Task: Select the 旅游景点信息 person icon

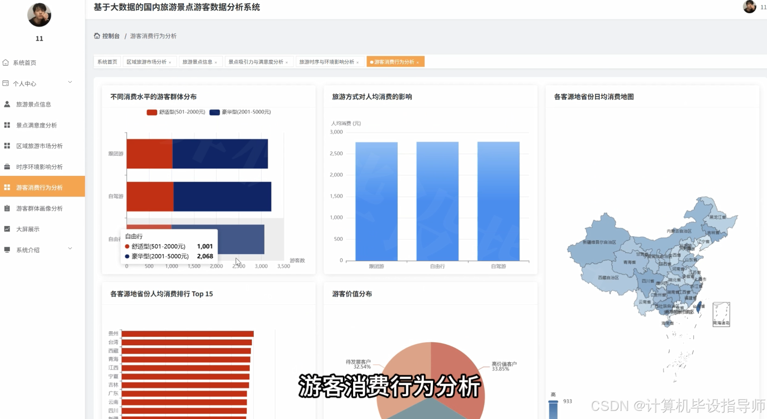Action: point(7,104)
